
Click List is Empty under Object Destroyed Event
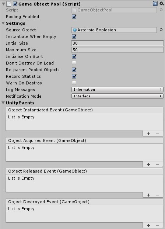tap(21, 209)
